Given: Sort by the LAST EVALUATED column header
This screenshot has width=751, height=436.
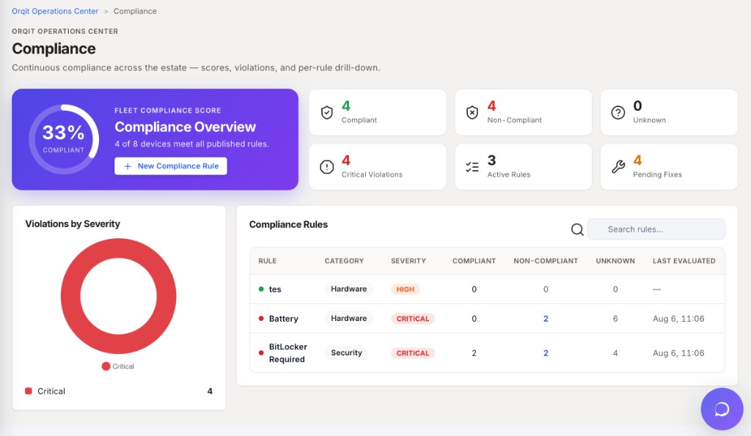Looking at the screenshot, I should [684, 261].
